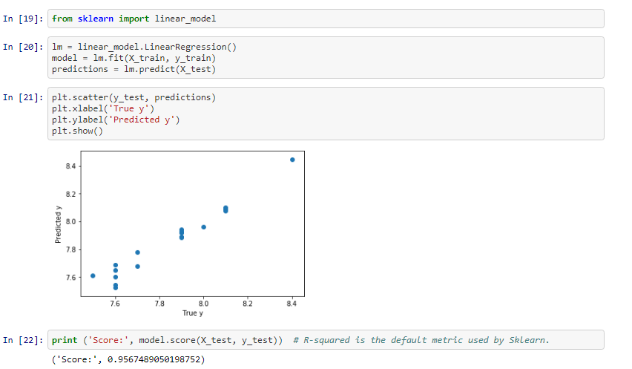Click the plt.show() line
Screen dimensions: 632x369
[77, 131]
